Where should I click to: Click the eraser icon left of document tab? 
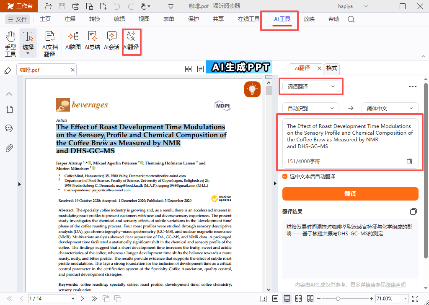[x=8, y=70]
